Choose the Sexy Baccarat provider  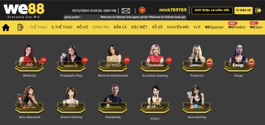pyautogui.click(x=29, y=102)
